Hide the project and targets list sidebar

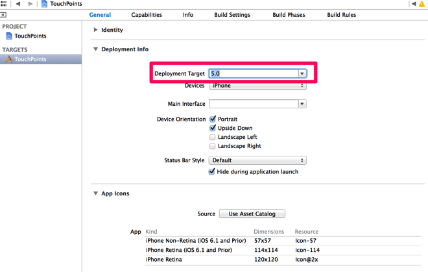point(3,15)
